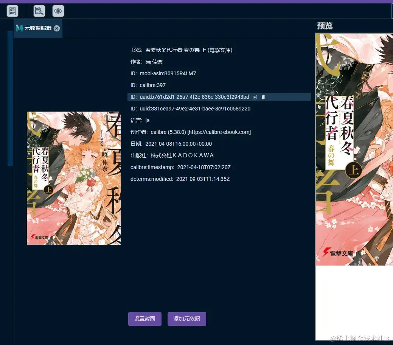Click the 设置封面 button

[144, 319]
